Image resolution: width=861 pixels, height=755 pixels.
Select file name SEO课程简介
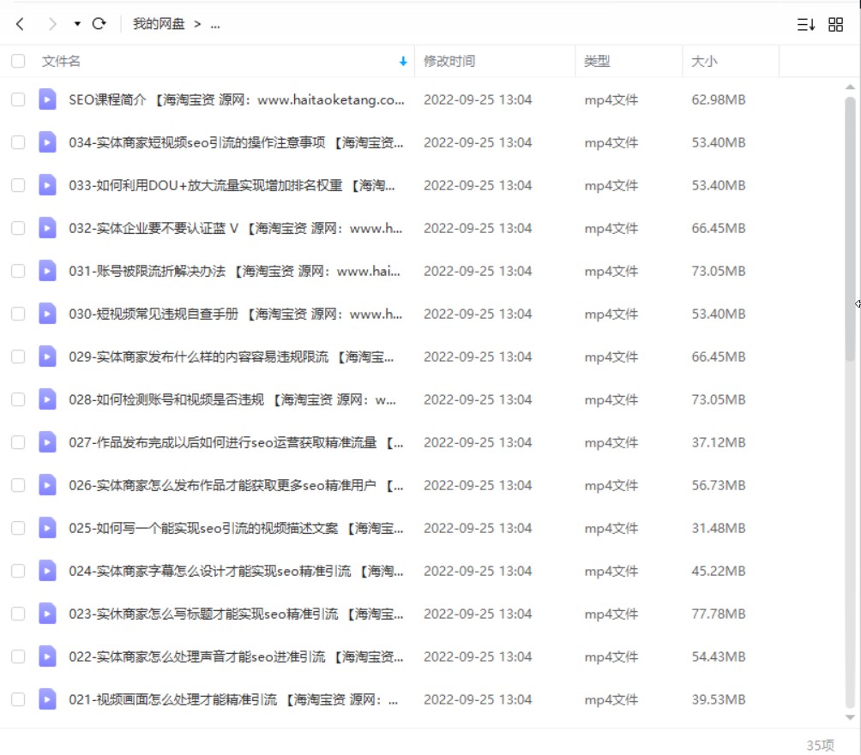(237, 100)
